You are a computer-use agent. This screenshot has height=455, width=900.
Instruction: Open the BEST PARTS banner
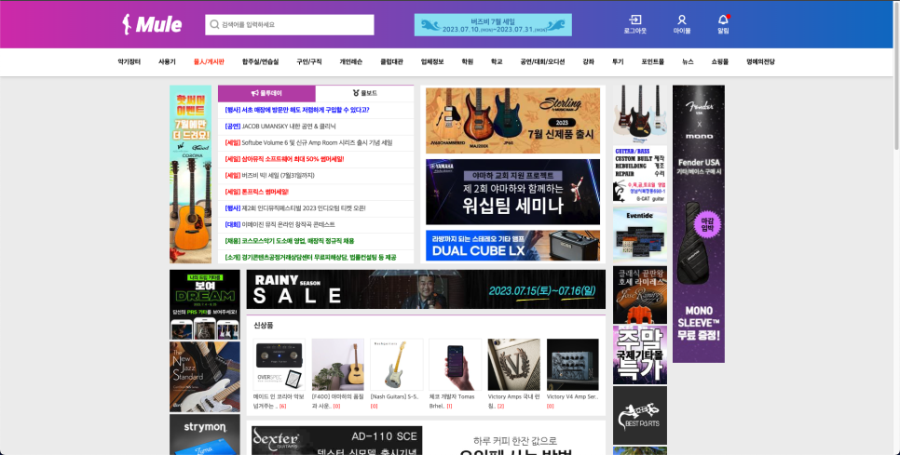640,416
